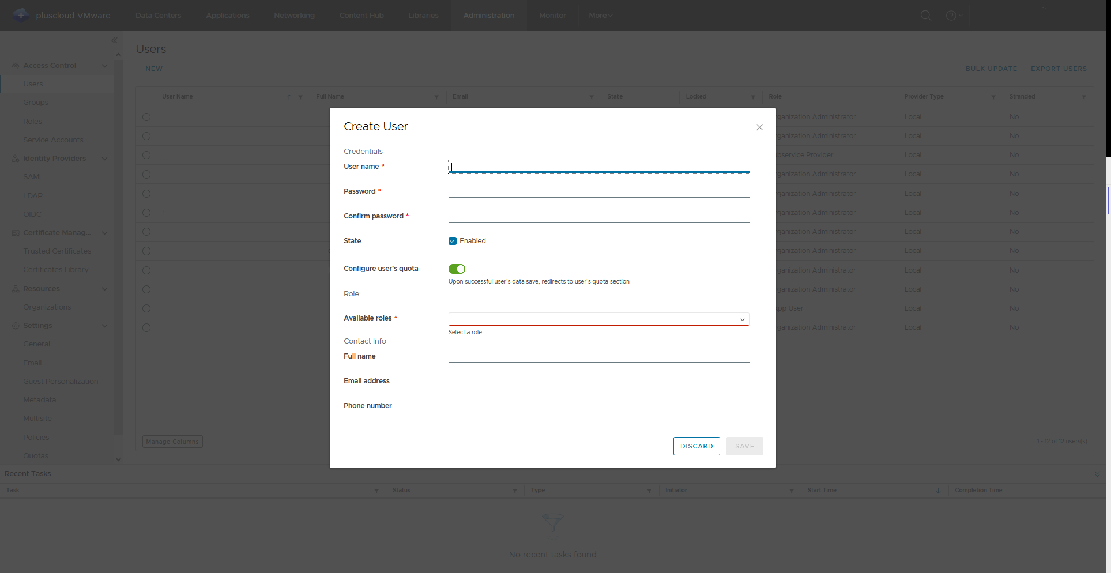1111x573 pixels.
Task: Select the third user row radio button
Action: click(x=146, y=155)
